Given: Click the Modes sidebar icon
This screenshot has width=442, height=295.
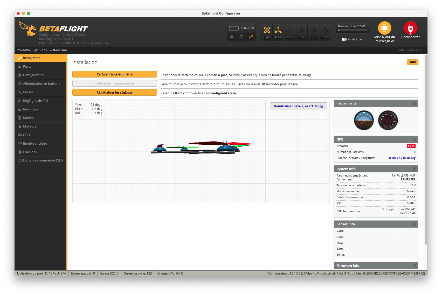Looking at the screenshot, I should click(20, 118).
